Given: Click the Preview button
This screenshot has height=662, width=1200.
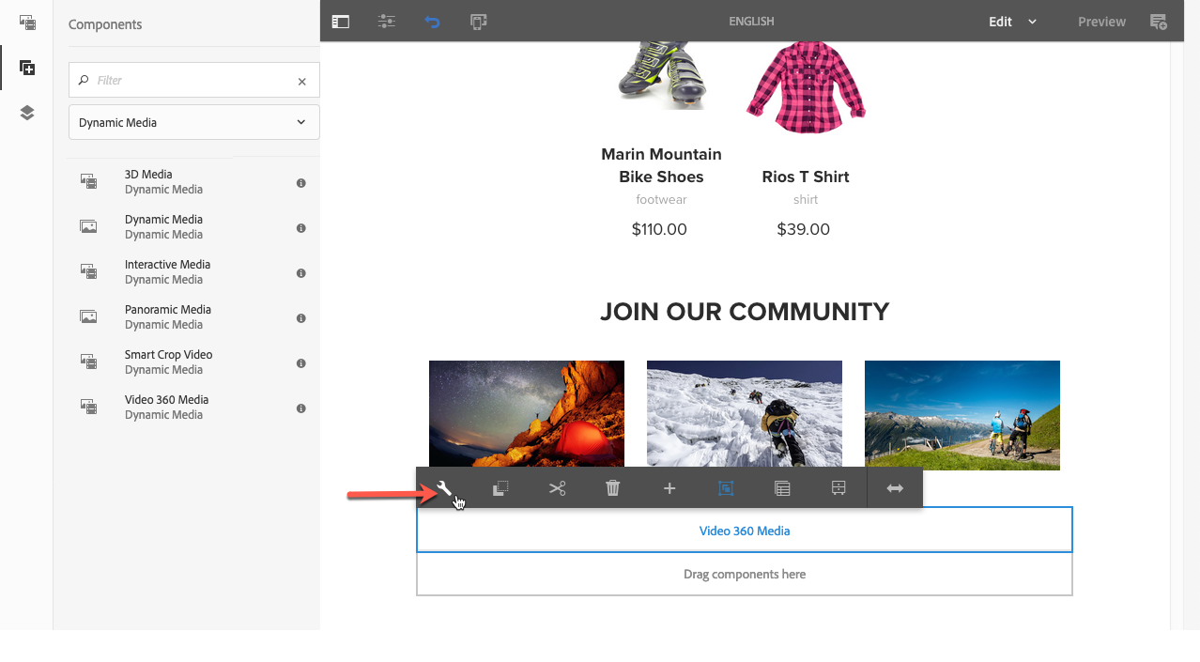Looking at the screenshot, I should click(x=1101, y=22).
